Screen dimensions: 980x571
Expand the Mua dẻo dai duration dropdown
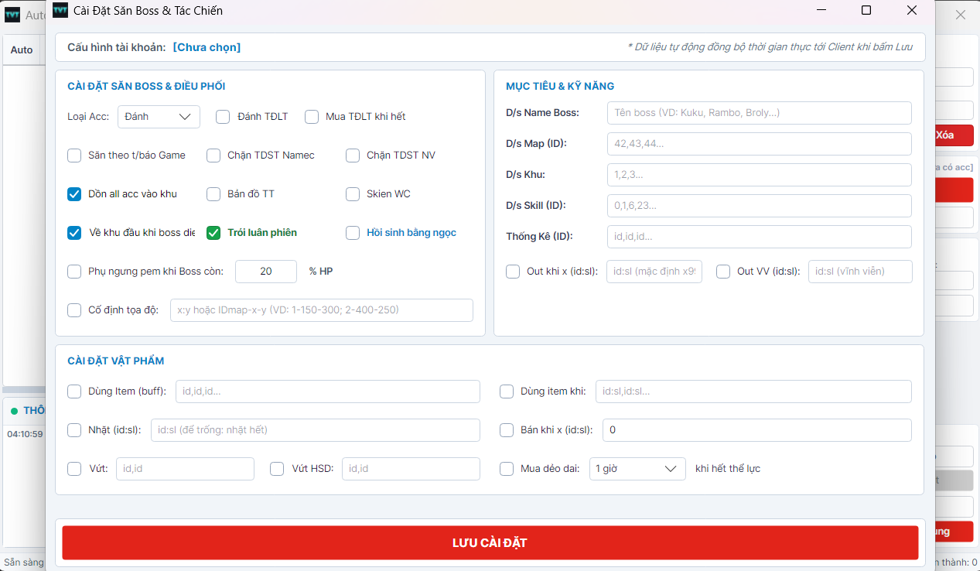[x=637, y=469]
